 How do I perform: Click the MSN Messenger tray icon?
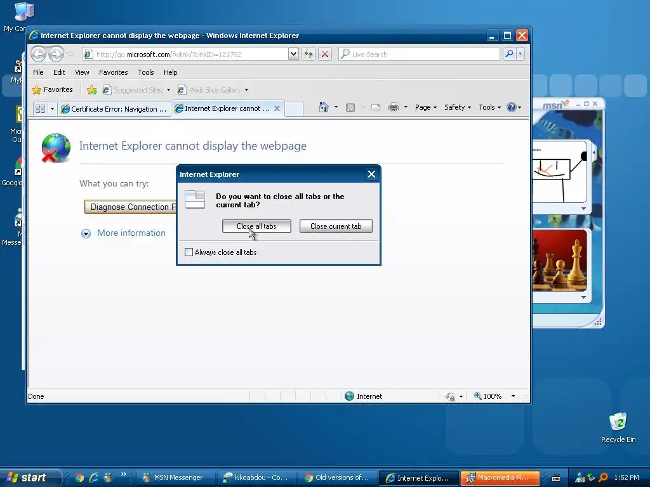pyautogui.click(x=580, y=477)
